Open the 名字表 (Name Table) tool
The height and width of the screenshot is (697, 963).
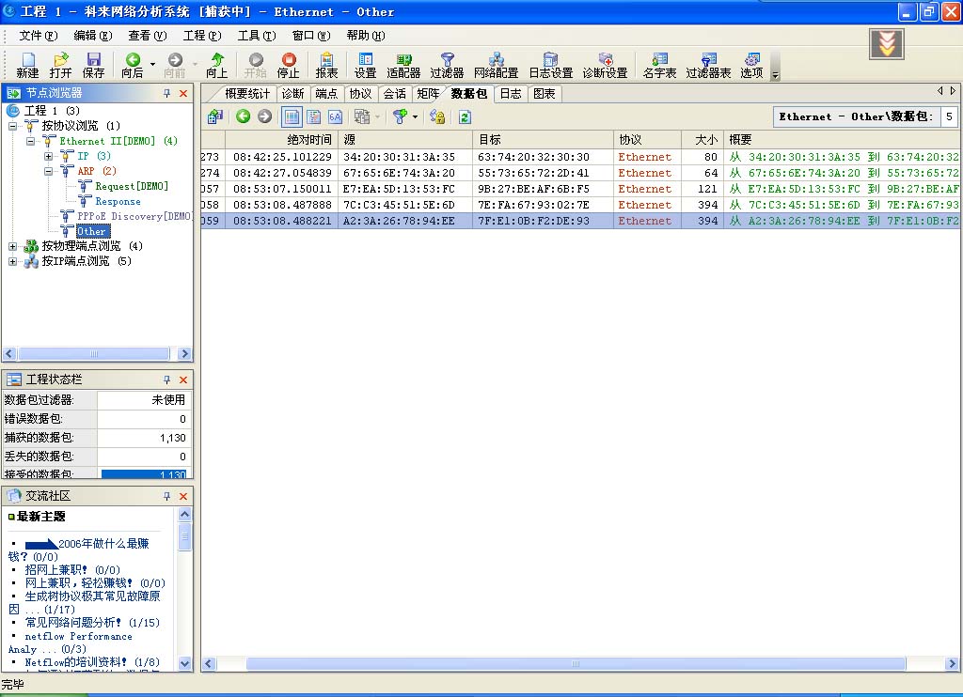coord(659,64)
